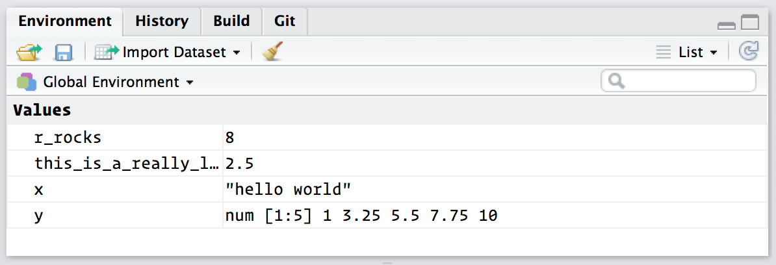Click the magnifier icon in the search box
Screen dimensions: 776x265
[617, 82]
